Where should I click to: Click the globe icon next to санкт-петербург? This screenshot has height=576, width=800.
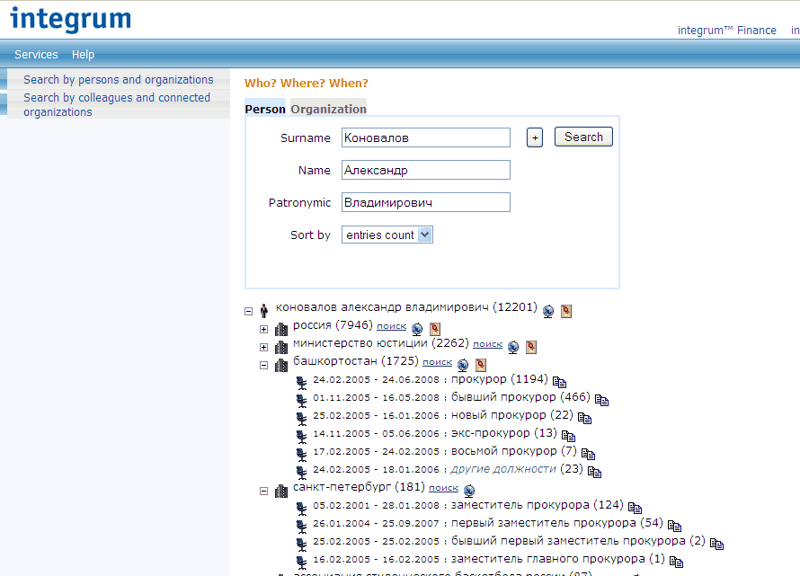click(469, 491)
